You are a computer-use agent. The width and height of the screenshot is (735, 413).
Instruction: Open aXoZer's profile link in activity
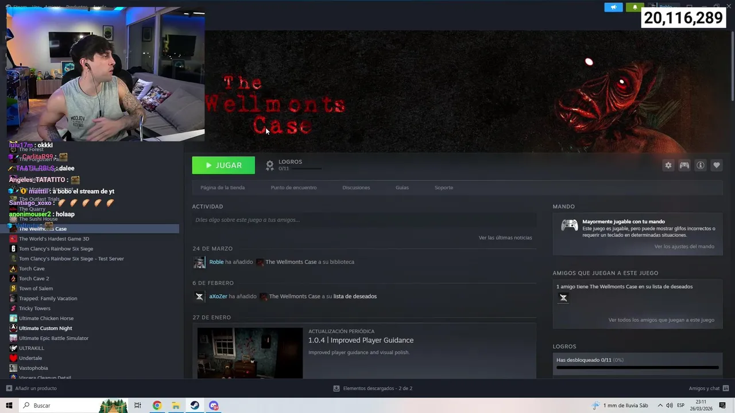[218, 297]
